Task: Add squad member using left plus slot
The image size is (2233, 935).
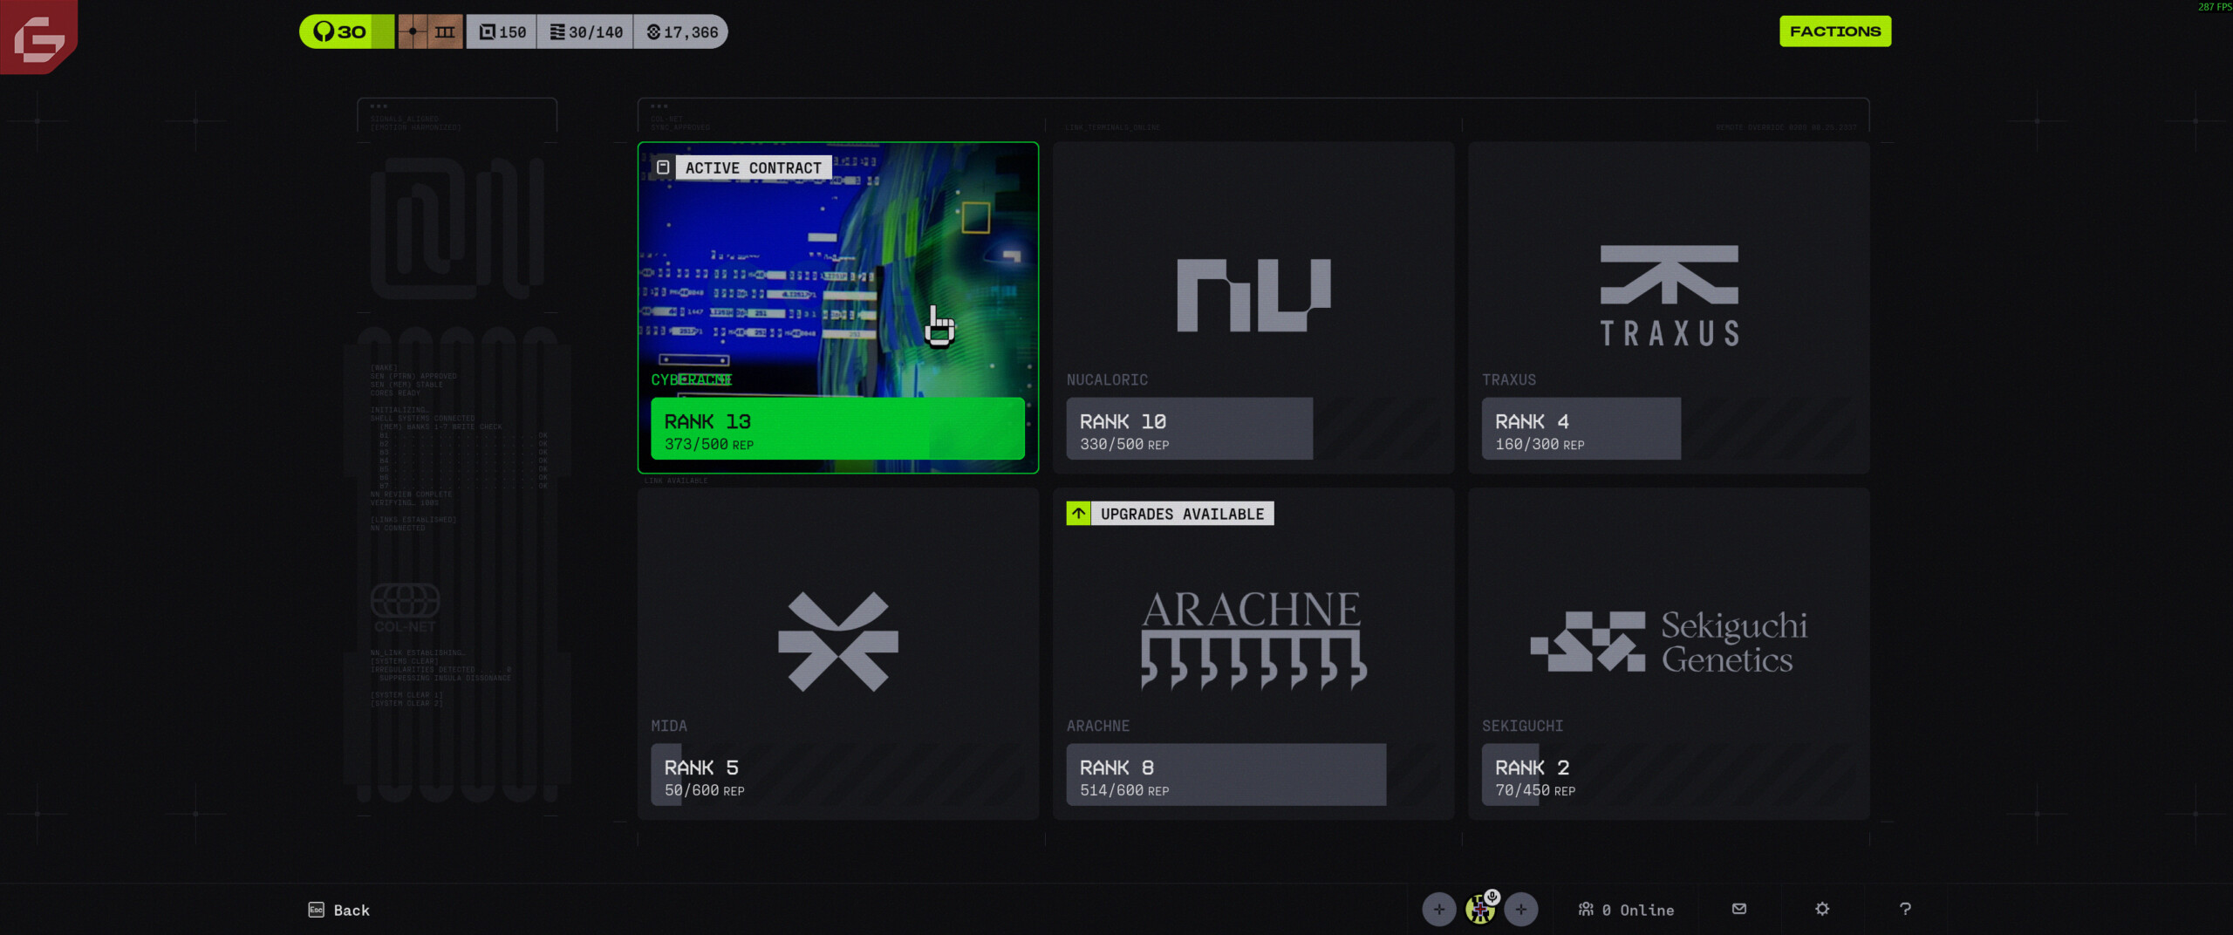Action: click(1439, 910)
